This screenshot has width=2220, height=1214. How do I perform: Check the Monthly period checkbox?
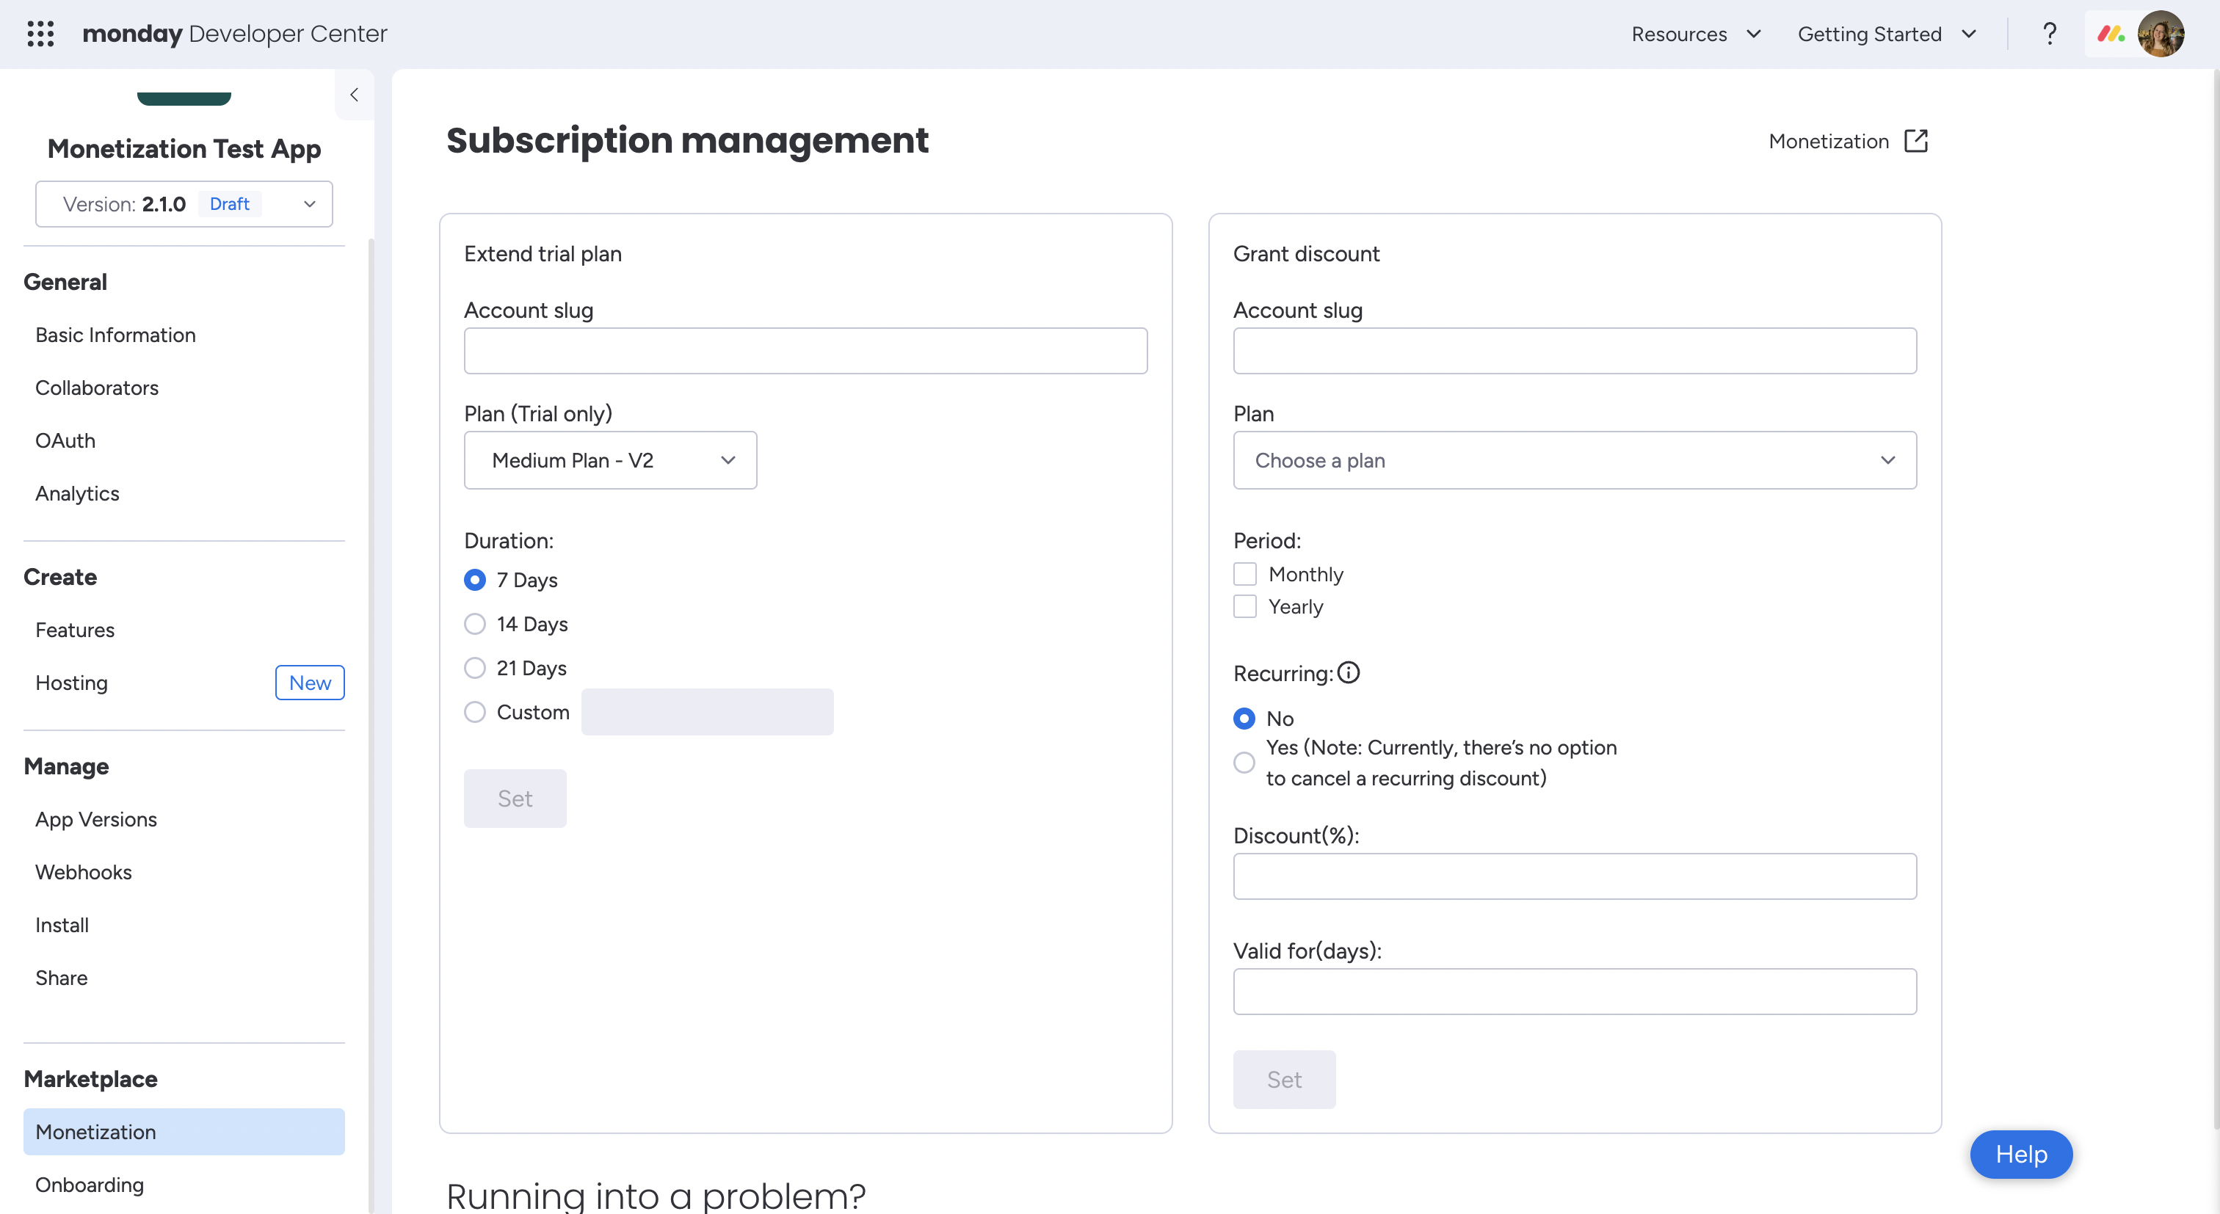coord(1245,574)
